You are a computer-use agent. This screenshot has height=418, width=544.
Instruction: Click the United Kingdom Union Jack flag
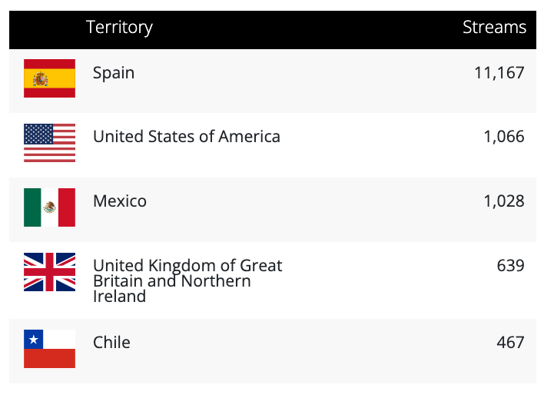click(x=49, y=272)
